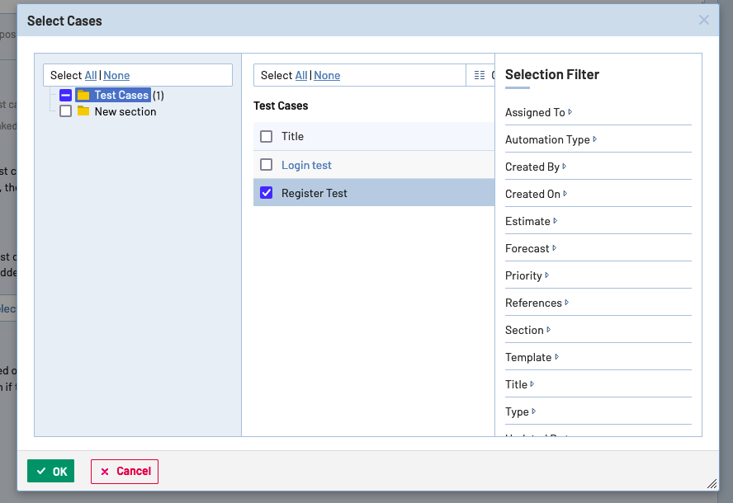Expand the Priority filter
This screenshot has width=733, height=503.
[527, 275]
